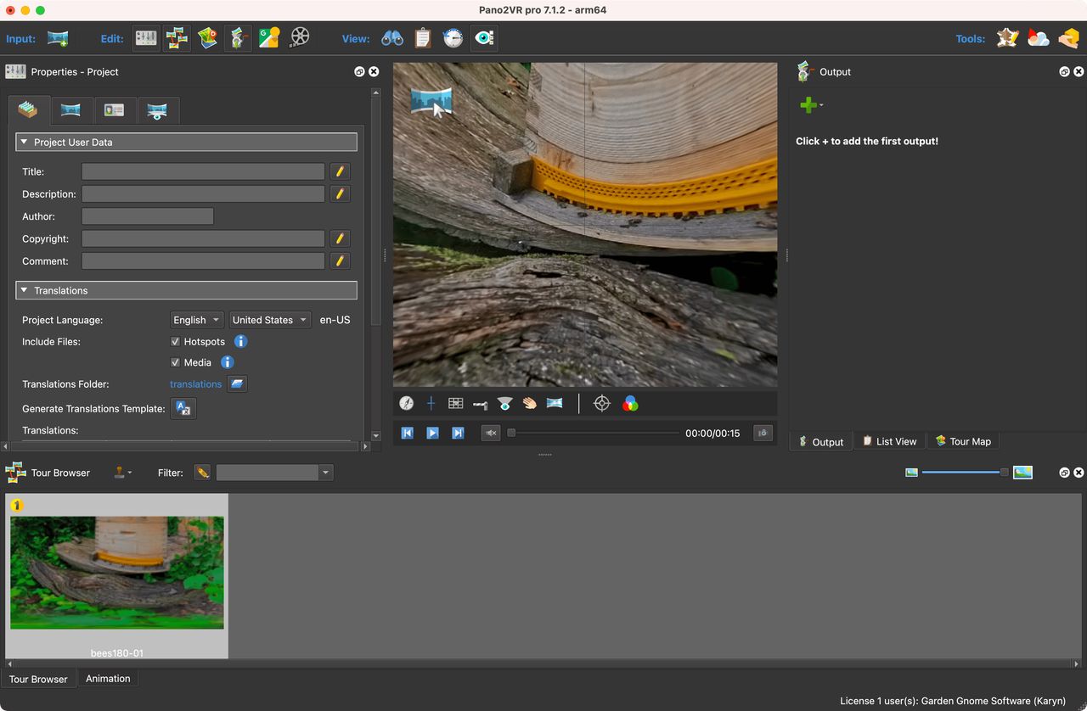Image resolution: width=1087 pixels, height=711 pixels.
Task: Open Google Street View in Edit toolbar
Action: (x=269, y=37)
